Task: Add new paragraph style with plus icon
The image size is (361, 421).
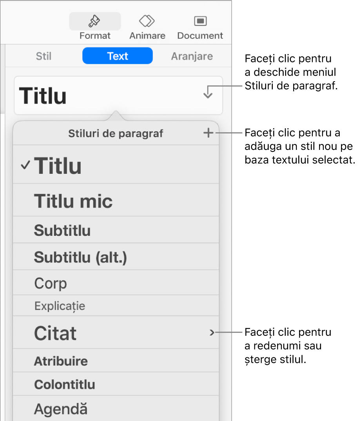Action: (x=209, y=133)
